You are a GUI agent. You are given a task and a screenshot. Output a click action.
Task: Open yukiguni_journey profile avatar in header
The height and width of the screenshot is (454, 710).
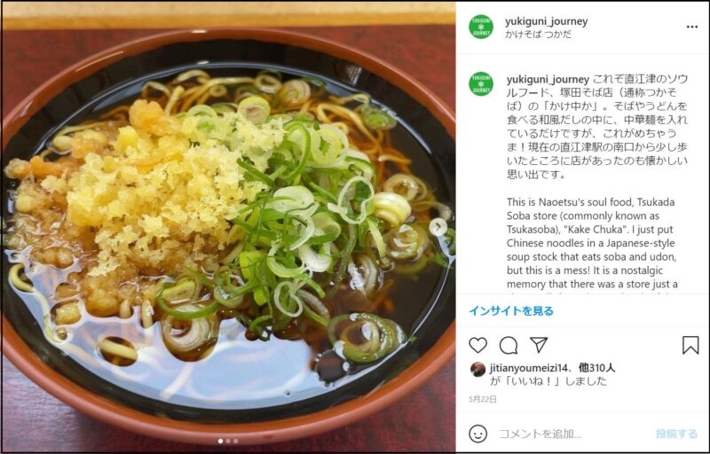[481, 27]
